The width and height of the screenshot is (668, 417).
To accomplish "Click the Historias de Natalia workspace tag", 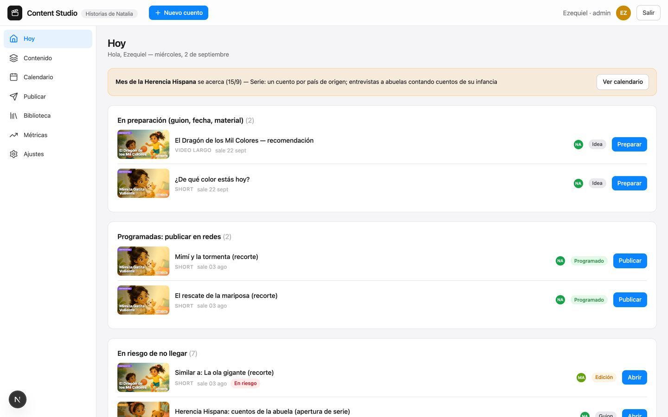I will coord(109,13).
